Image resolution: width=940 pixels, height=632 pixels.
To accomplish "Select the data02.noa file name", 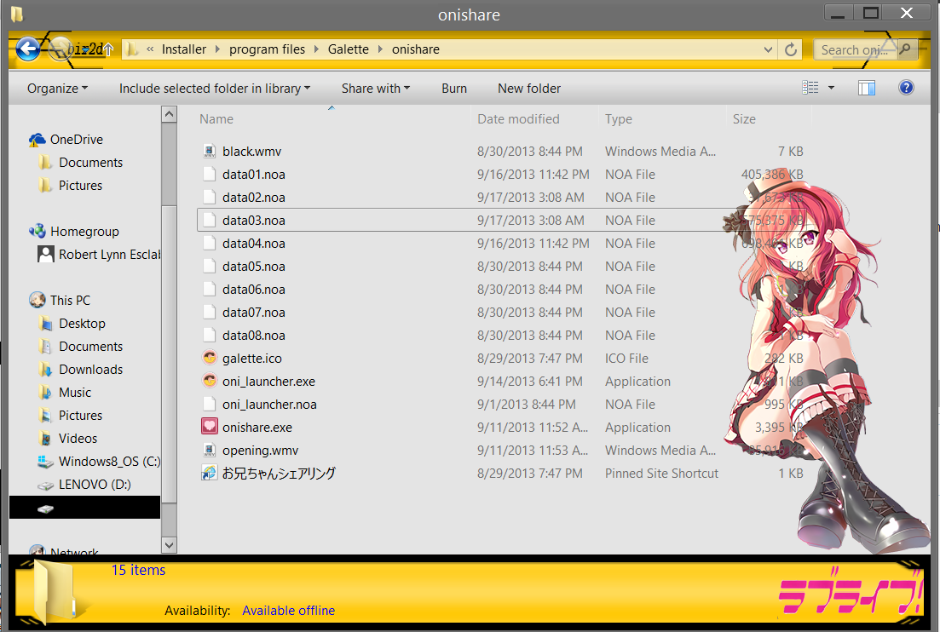I will (254, 197).
